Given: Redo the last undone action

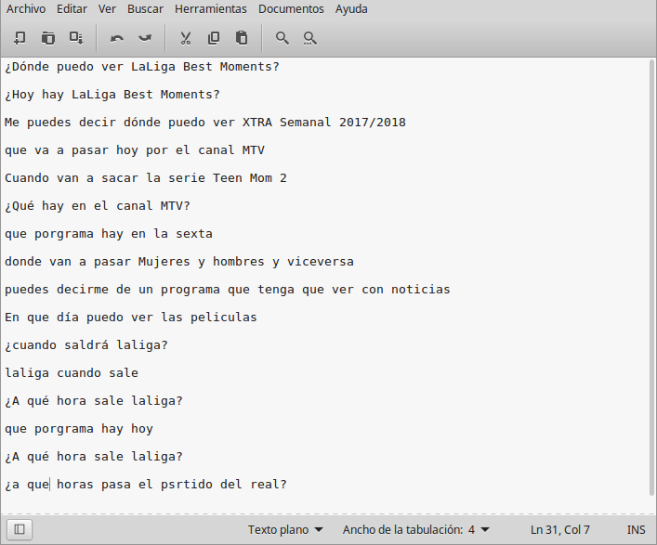Looking at the screenshot, I should (145, 38).
